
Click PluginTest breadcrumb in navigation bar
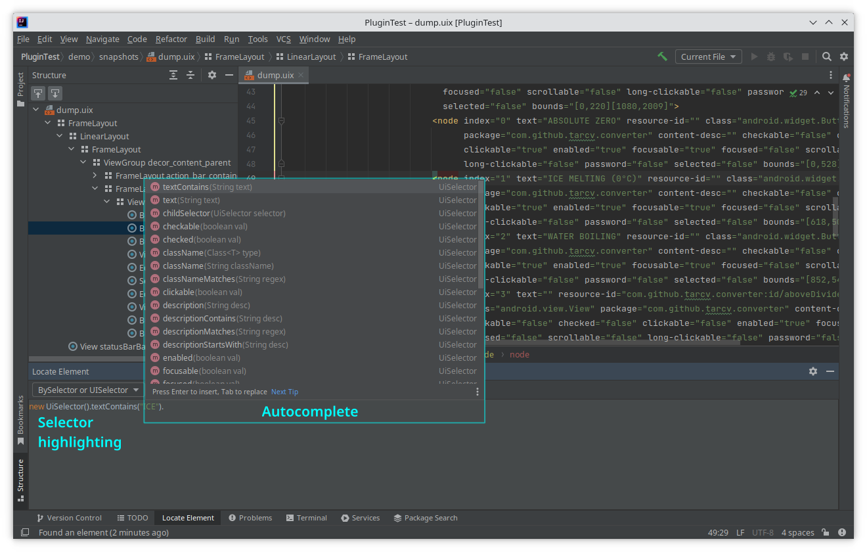pos(40,57)
